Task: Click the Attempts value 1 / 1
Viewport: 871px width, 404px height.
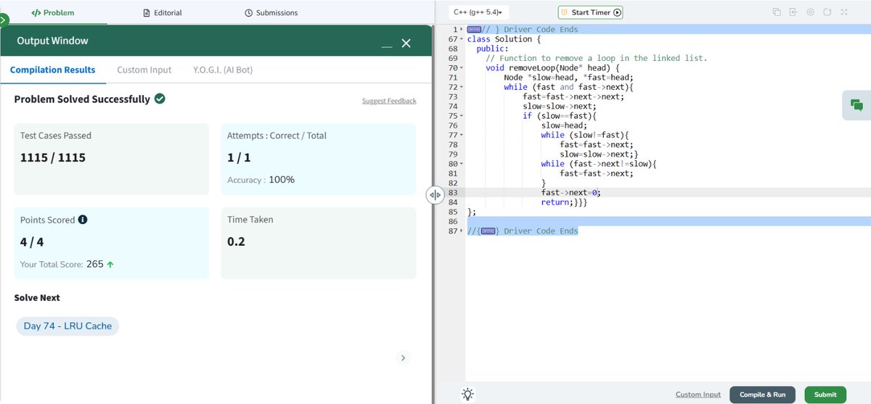Action: (x=239, y=157)
